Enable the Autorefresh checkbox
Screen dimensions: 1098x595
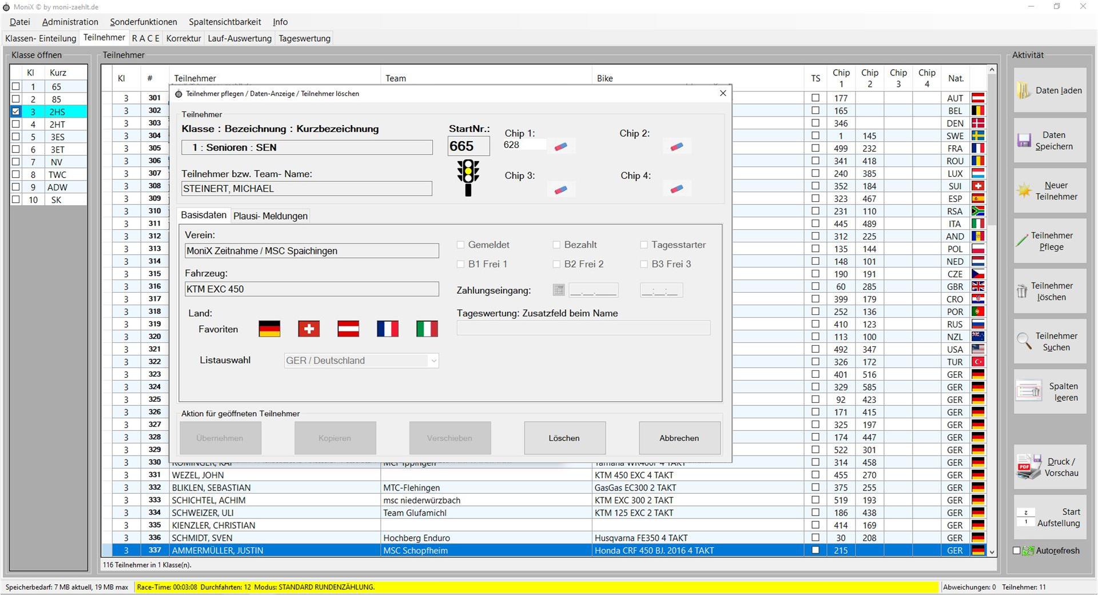[x=1016, y=551]
